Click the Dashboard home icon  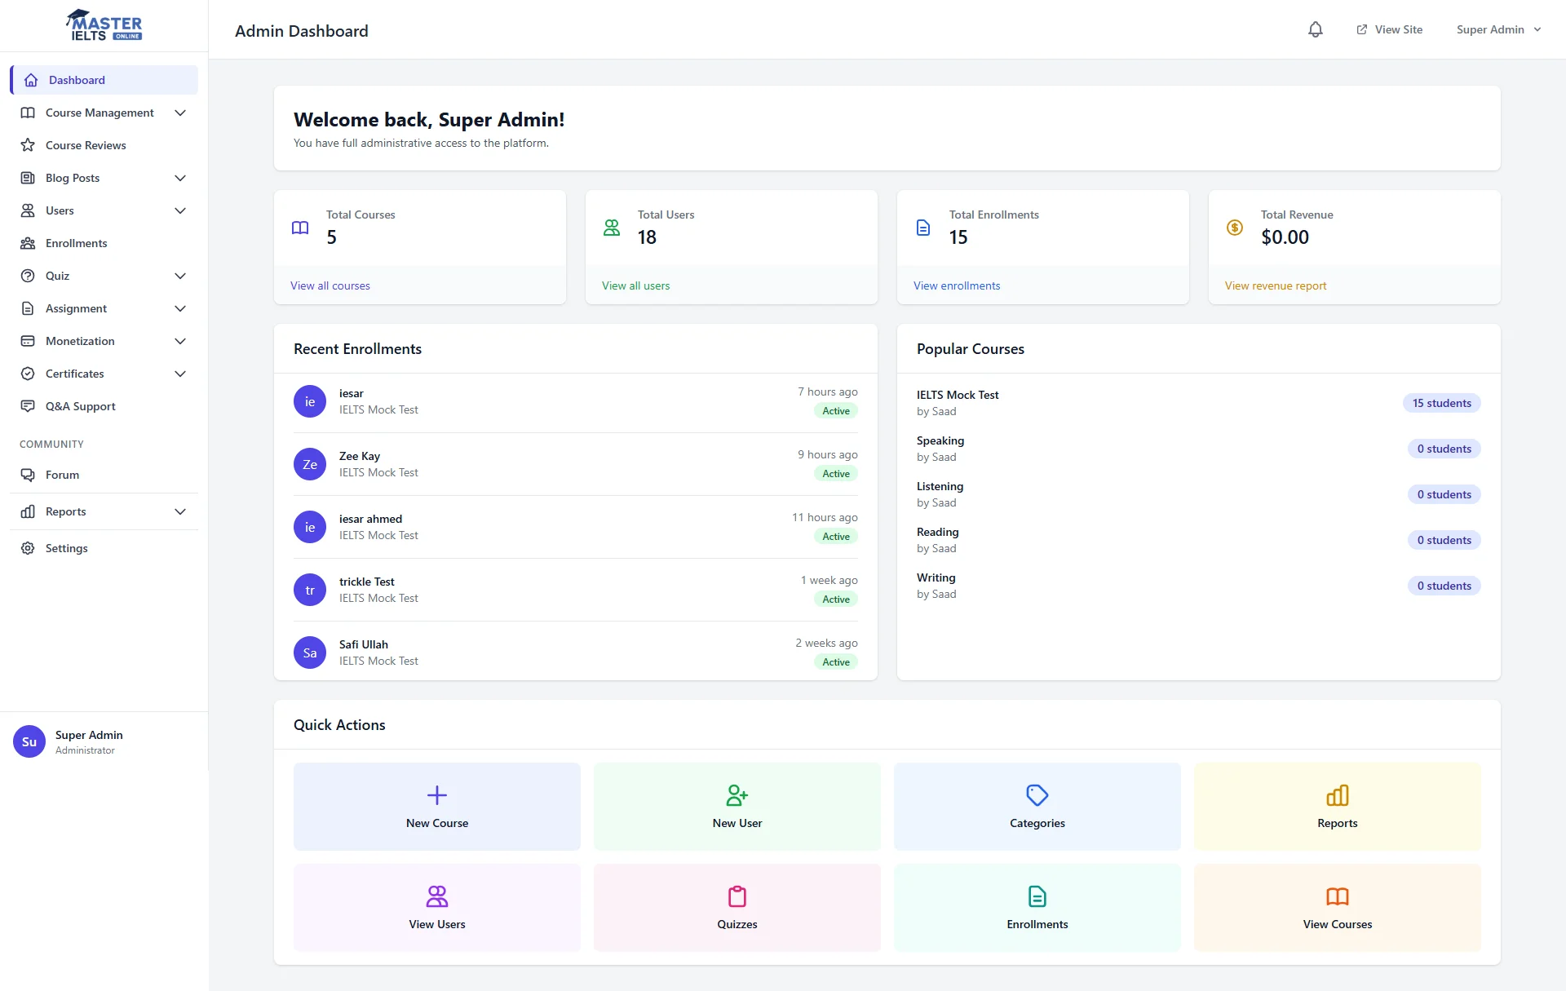31,80
